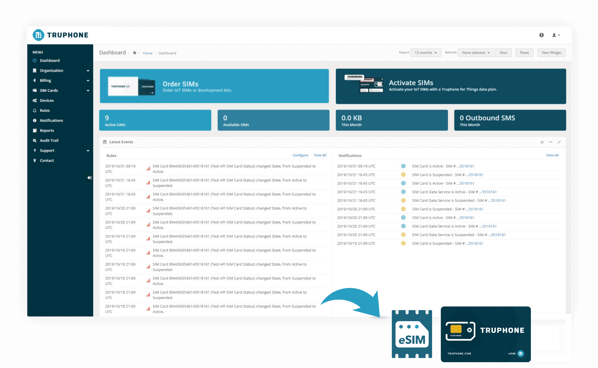Click the SIM Cards card icon

pos(35,90)
